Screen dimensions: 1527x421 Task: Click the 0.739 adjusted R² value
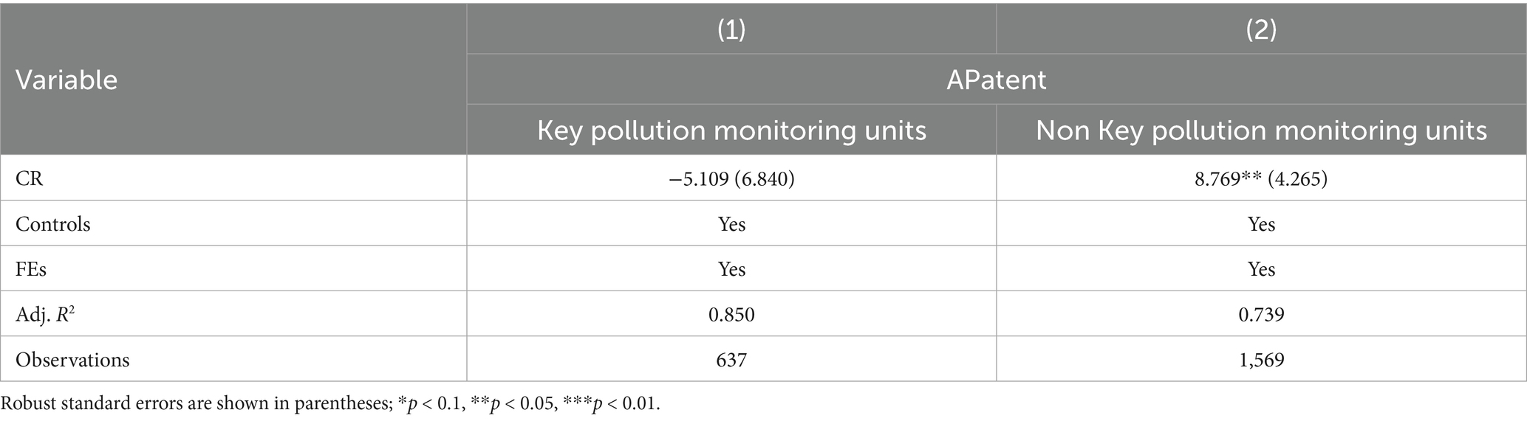1261,315
